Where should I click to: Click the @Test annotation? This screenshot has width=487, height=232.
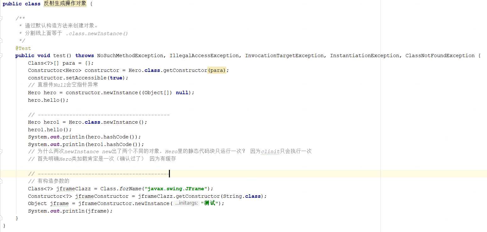(x=23, y=48)
